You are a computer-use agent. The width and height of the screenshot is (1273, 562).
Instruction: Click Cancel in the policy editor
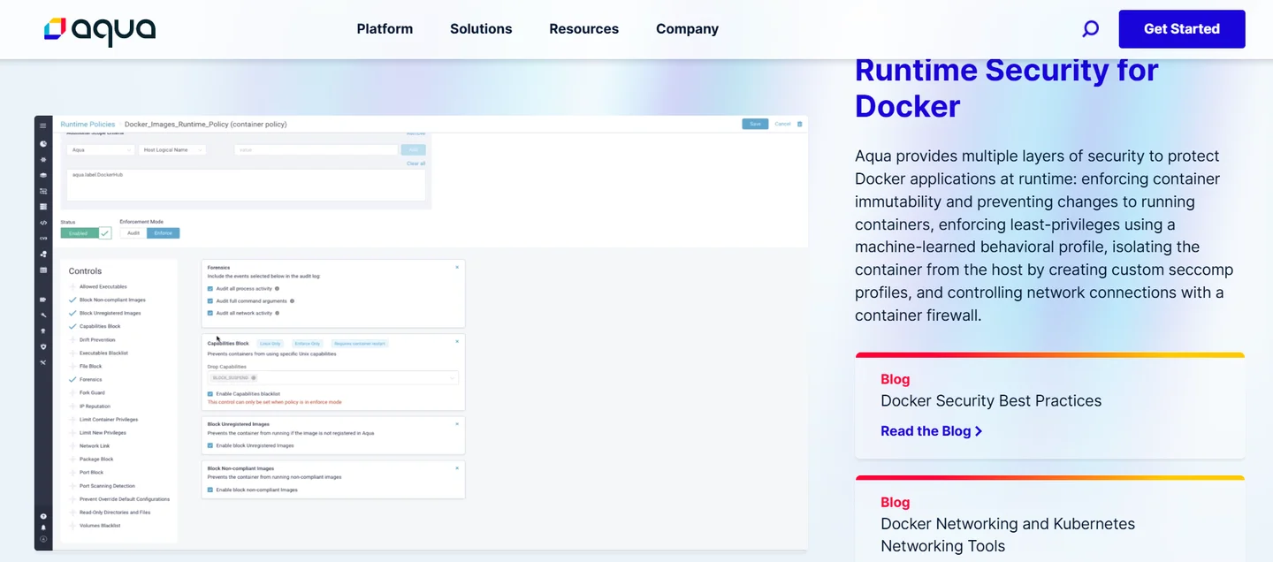click(x=782, y=124)
